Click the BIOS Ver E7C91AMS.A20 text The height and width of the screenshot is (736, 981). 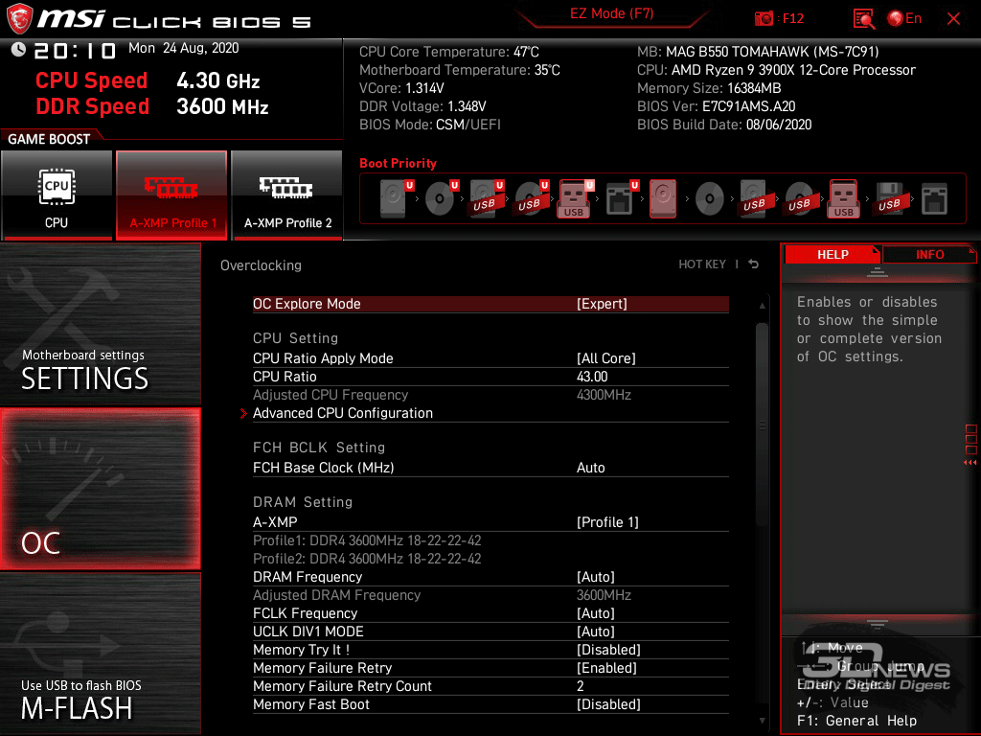pyautogui.click(x=717, y=106)
